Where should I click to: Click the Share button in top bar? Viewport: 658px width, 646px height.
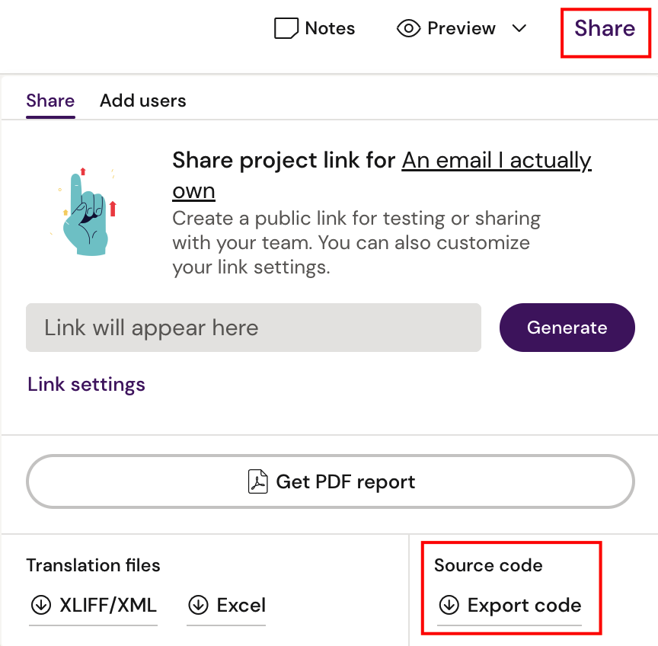(605, 29)
